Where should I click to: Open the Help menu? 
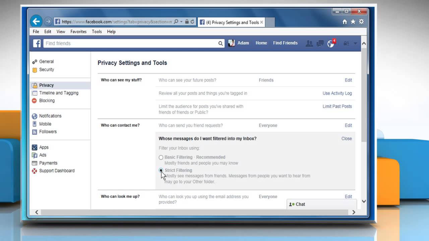[x=111, y=31]
